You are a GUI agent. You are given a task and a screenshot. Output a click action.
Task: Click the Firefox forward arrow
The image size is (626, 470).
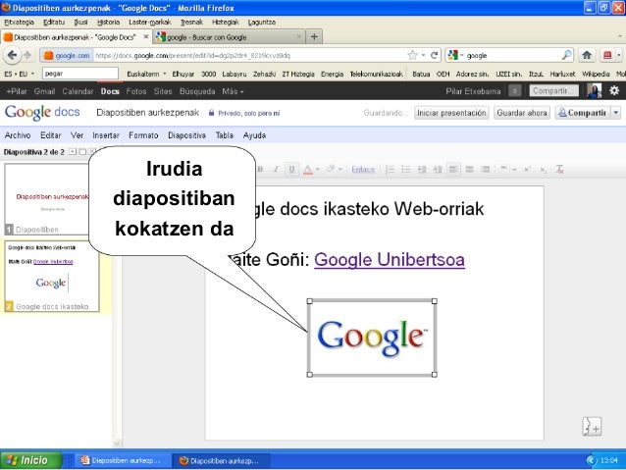pos(27,55)
